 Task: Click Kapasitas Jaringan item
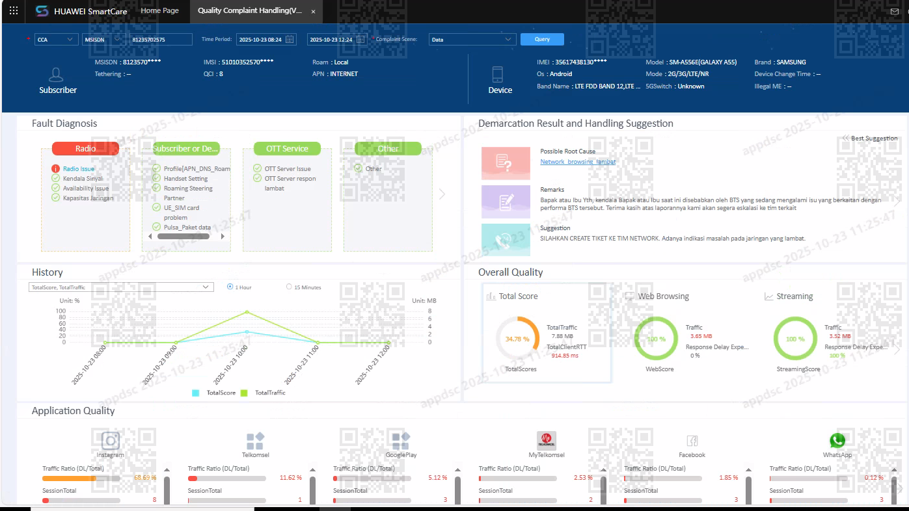88,198
